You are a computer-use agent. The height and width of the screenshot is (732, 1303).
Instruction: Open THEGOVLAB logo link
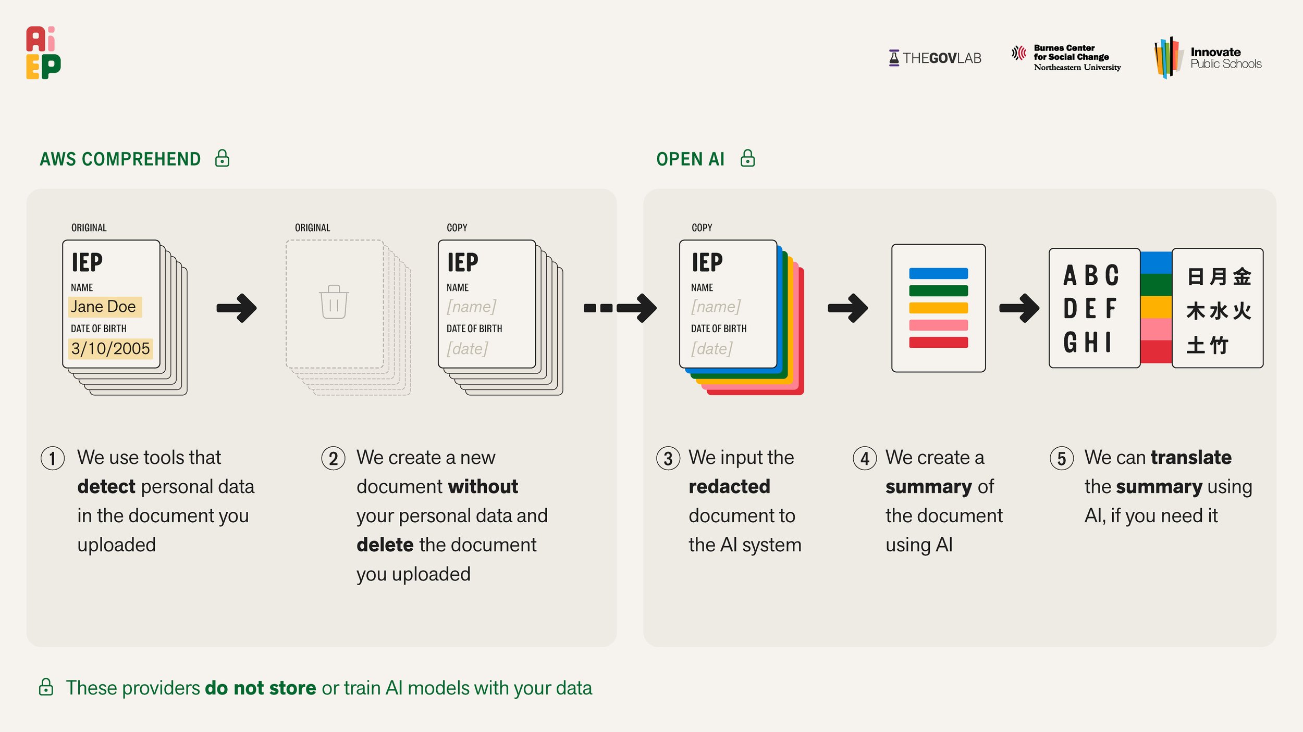point(935,58)
